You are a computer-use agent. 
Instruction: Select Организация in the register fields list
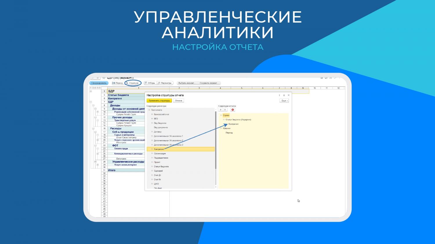(160, 153)
